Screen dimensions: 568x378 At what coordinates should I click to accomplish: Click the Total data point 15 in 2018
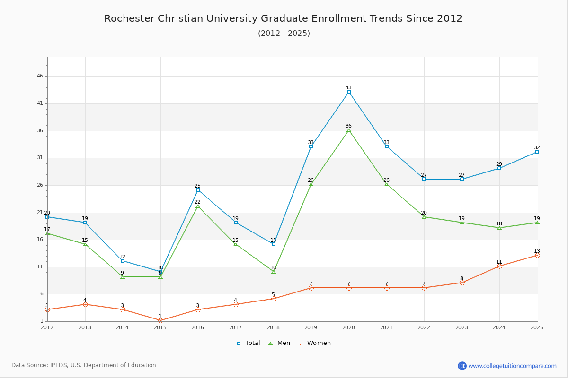[x=274, y=244]
